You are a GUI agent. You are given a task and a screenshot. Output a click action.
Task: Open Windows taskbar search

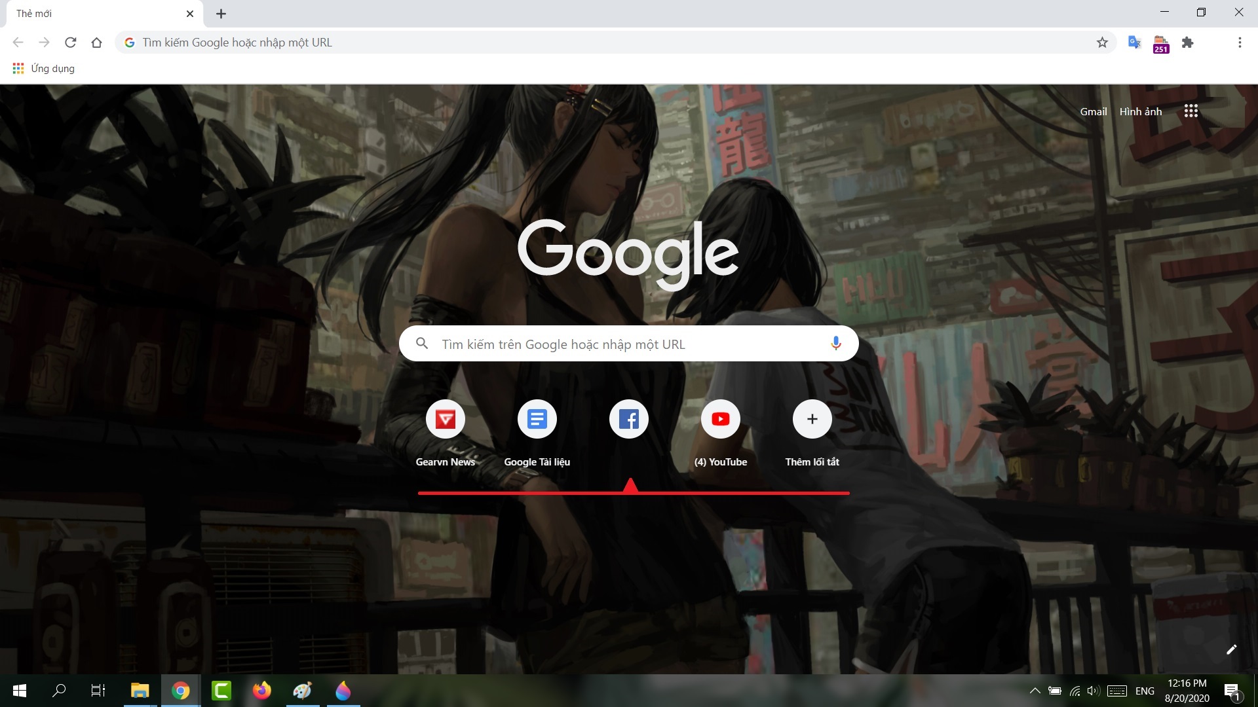[59, 691]
